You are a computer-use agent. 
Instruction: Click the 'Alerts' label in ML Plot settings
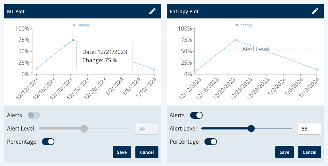coord(14,115)
